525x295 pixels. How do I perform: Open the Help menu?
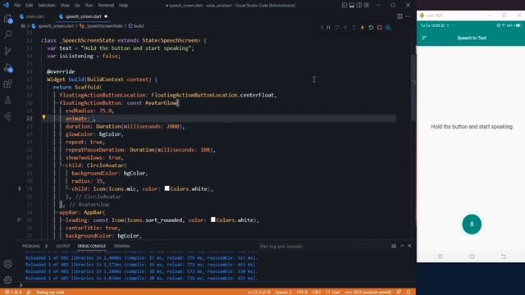pyautogui.click(x=124, y=6)
